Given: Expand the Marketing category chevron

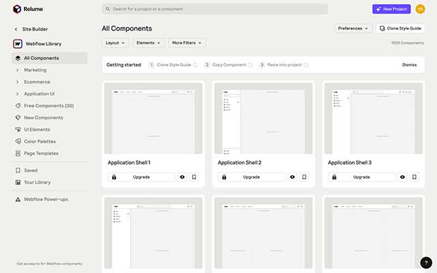Looking at the screenshot, I should coord(18,70).
